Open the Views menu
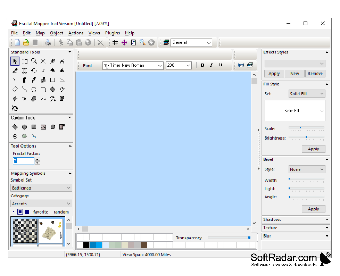This screenshot has width=340, height=276. 94,33
